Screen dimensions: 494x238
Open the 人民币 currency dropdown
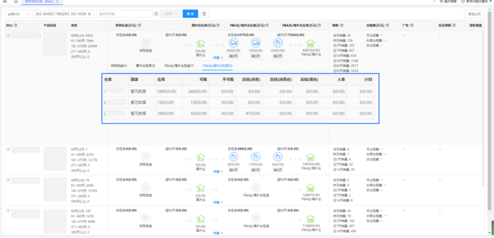click(x=170, y=14)
